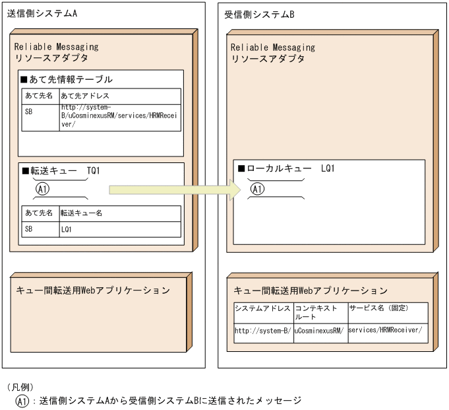Click the A1 message icon in transfer queue TQ1
This screenshot has height=410, width=449.
click(42, 189)
